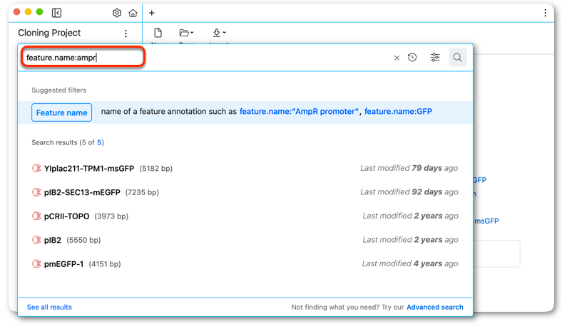Open settings via the gear icon

point(117,13)
